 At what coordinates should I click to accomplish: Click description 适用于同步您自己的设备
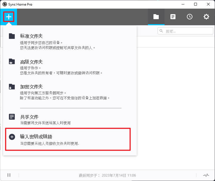pyautogui.click(x=41, y=43)
